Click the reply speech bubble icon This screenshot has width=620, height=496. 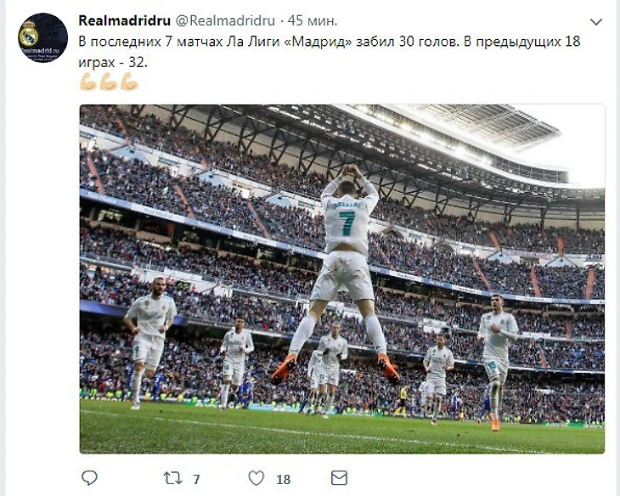coord(89,478)
